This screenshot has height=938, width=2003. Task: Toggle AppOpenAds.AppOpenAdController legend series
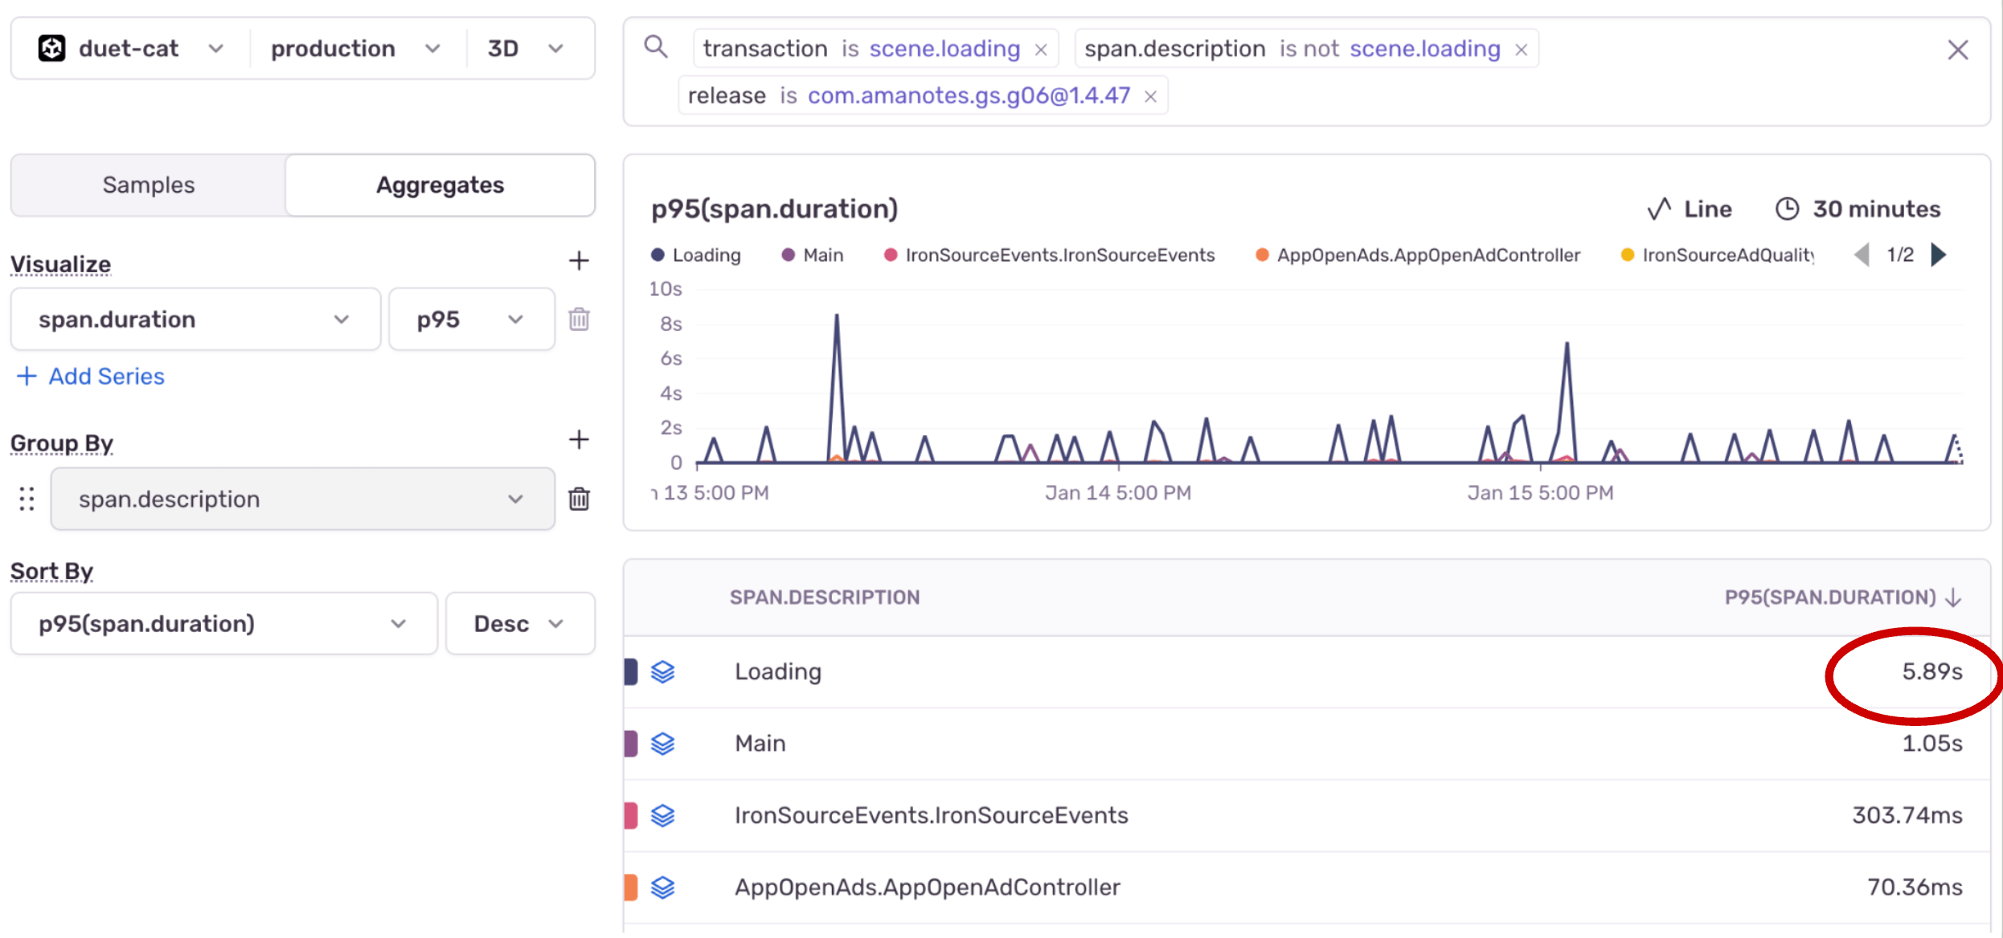[x=1418, y=255]
